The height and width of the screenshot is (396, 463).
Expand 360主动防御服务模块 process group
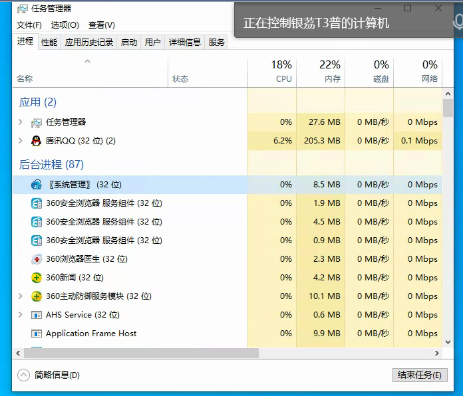tap(21, 296)
